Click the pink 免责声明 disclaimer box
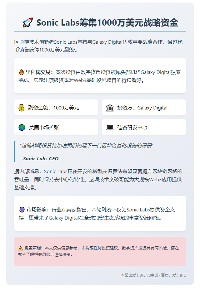The image size is (200, 295). click(100, 252)
